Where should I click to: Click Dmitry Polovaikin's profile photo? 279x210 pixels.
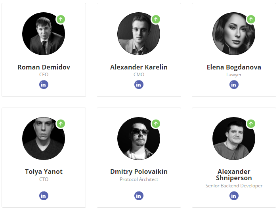138,139
